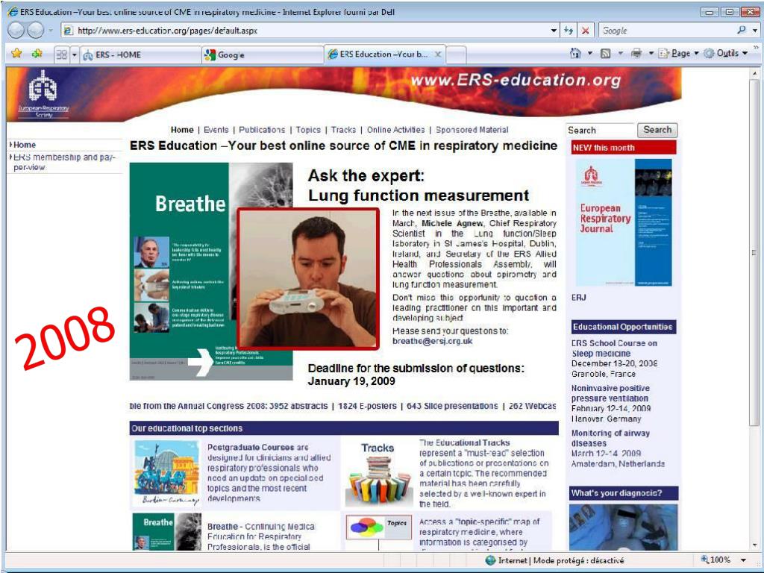This screenshot has width=764, height=573.
Task: Click the European Respiratory Journal cover
Action: [624, 222]
